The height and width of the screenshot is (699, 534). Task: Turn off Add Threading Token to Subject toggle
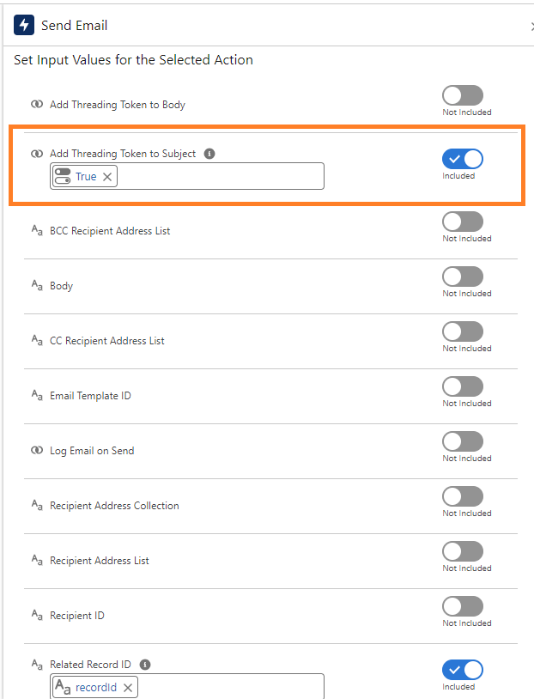point(463,159)
